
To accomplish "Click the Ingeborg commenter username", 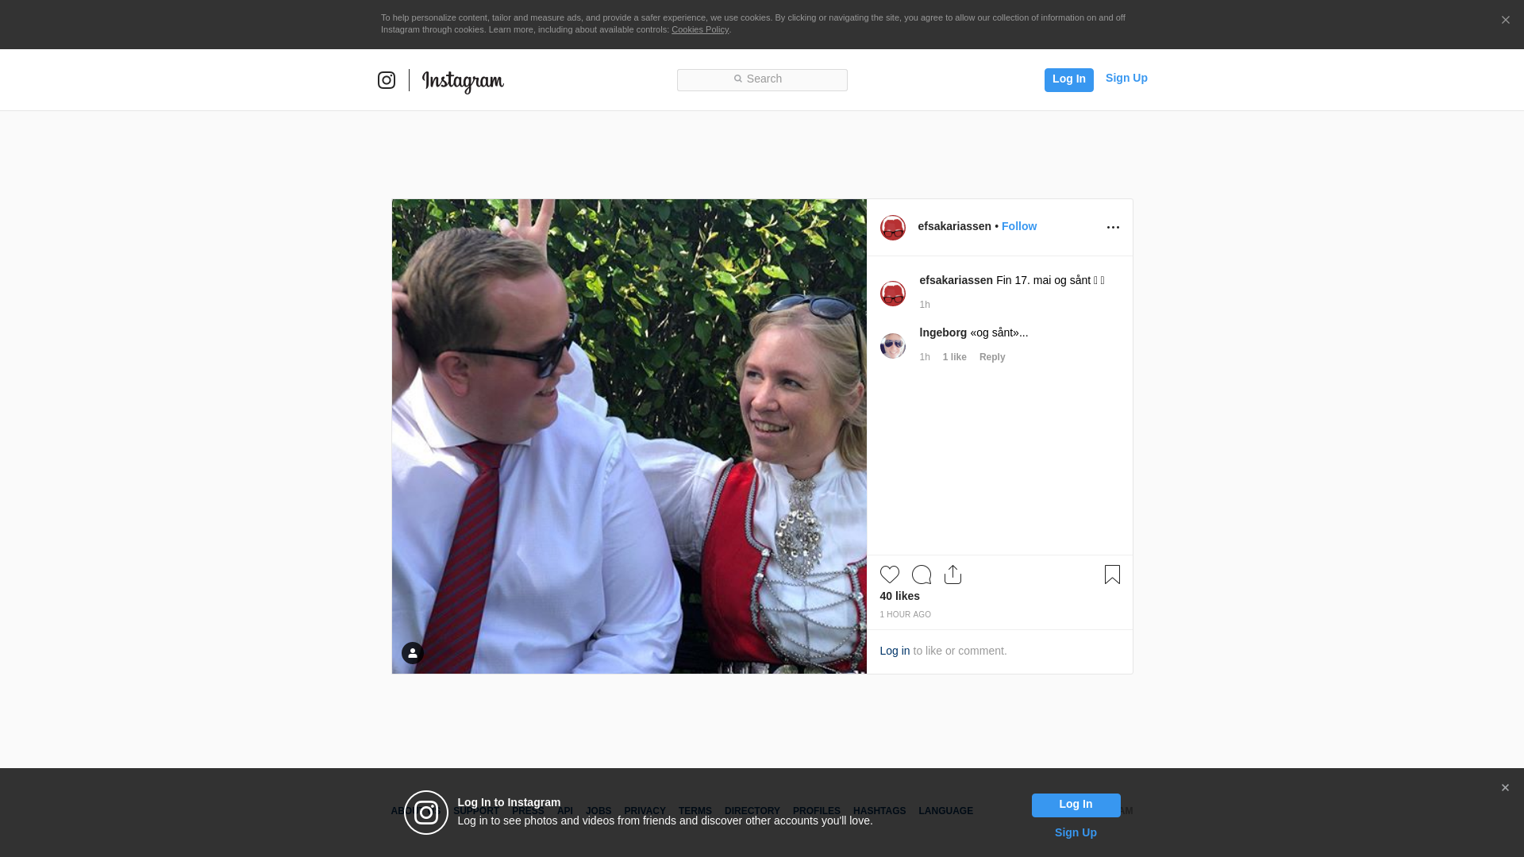I will (x=943, y=332).
